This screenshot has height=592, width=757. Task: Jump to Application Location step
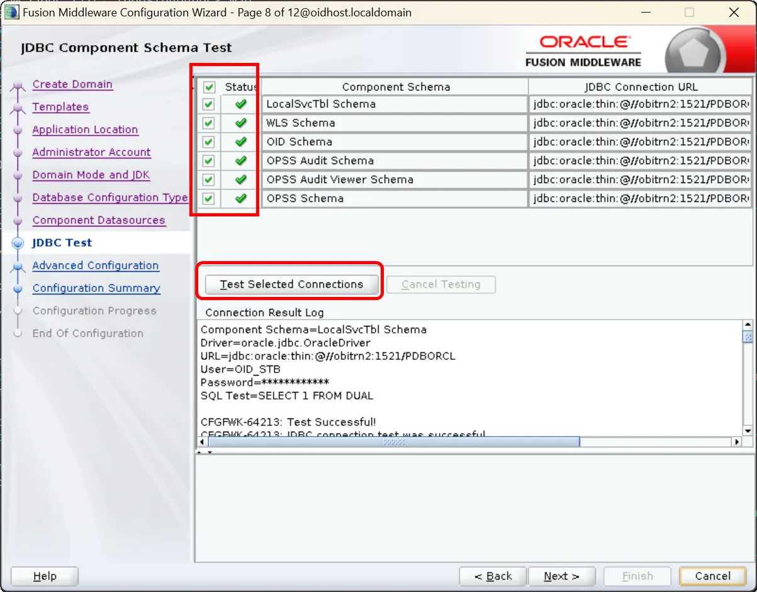point(85,130)
